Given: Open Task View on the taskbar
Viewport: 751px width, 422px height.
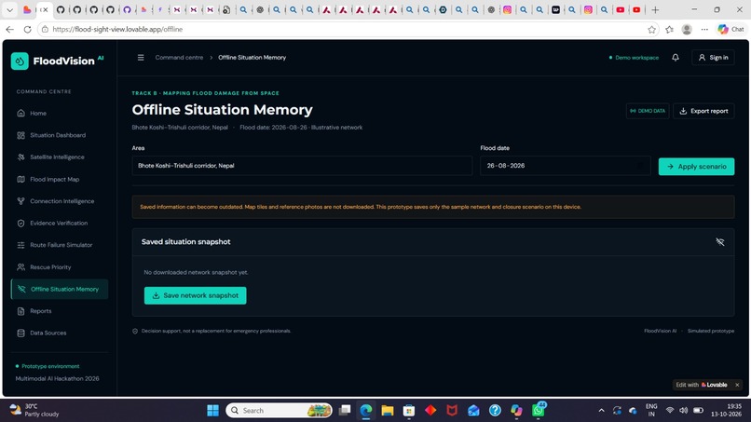Looking at the screenshot, I should [x=345, y=411].
